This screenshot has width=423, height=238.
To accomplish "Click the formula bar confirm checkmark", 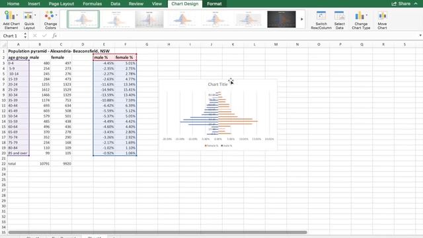I will (x=44, y=36).
